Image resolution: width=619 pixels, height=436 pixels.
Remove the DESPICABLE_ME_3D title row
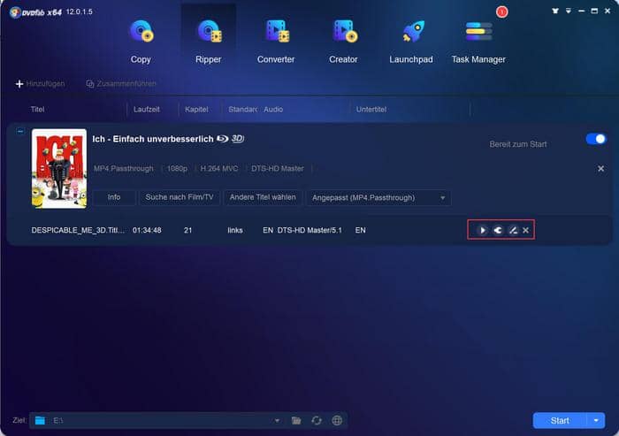pyautogui.click(x=525, y=230)
